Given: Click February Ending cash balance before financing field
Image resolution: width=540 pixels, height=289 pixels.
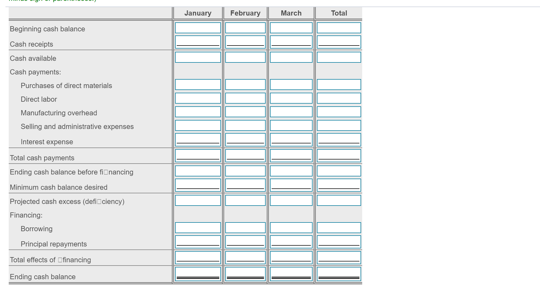Looking at the screenshot, I should [245, 171].
